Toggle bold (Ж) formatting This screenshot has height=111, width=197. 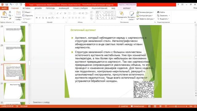tap(37, 18)
